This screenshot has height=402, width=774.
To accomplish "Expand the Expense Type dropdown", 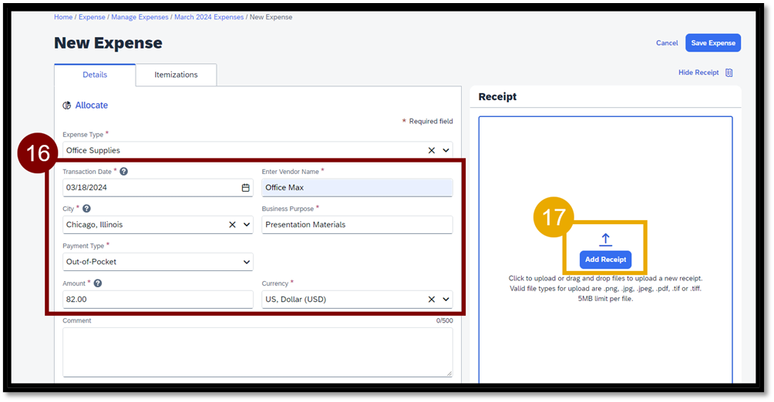I will (x=446, y=151).
